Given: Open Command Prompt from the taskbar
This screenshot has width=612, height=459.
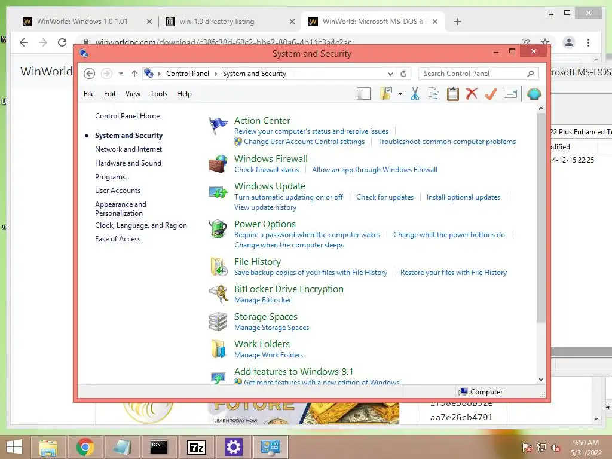Looking at the screenshot, I should (x=159, y=447).
